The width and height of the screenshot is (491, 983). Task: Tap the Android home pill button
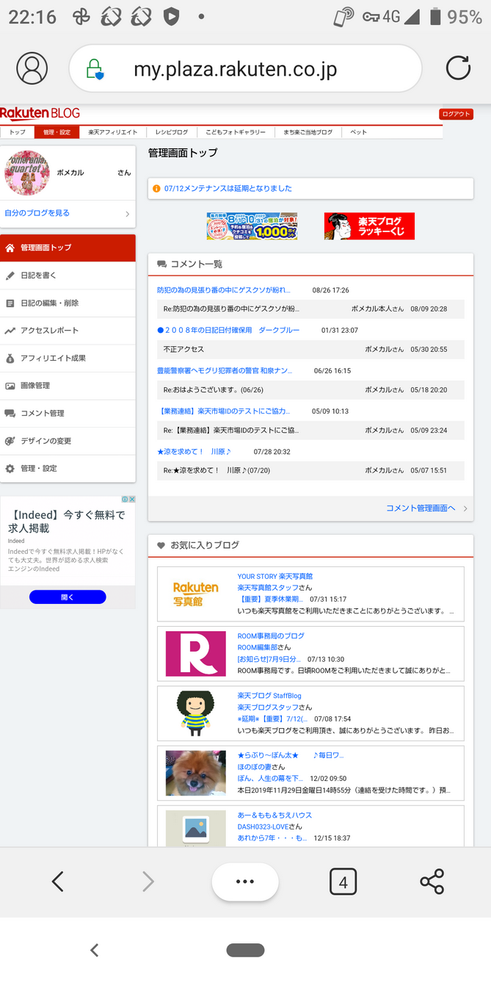coord(245,950)
